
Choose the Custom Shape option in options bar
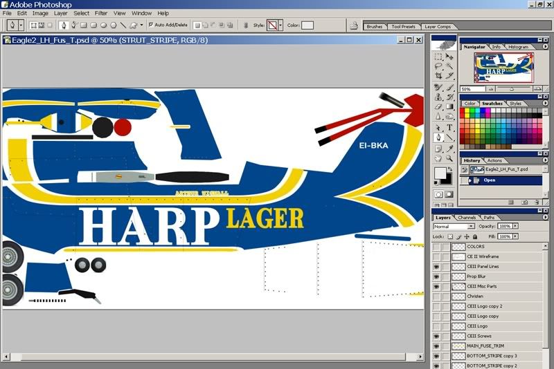(x=133, y=25)
